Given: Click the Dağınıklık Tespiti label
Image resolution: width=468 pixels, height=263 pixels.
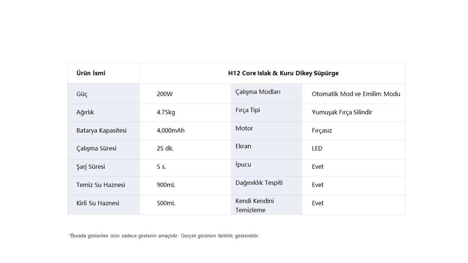Looking at the screenshot, I should [x=259, y=183].
